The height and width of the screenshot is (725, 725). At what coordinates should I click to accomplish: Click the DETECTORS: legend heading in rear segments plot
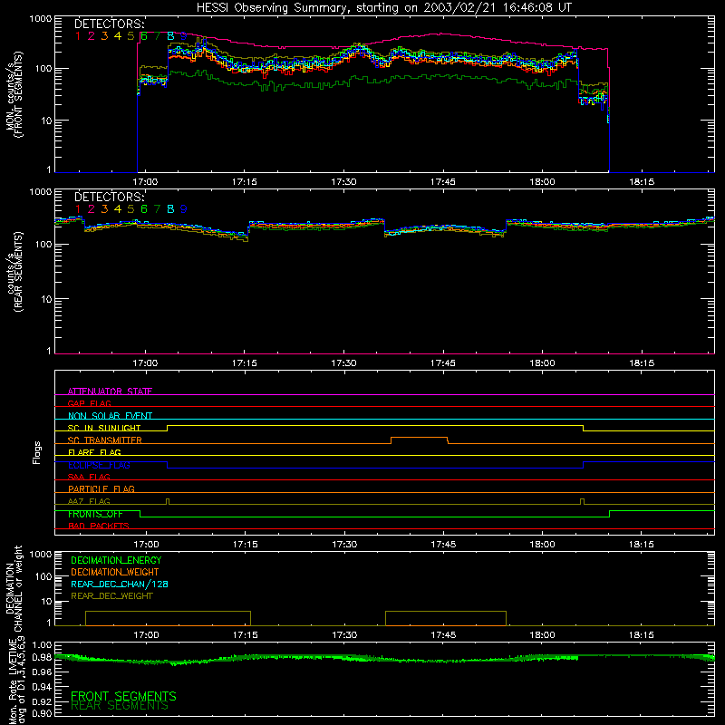(110, 197)
